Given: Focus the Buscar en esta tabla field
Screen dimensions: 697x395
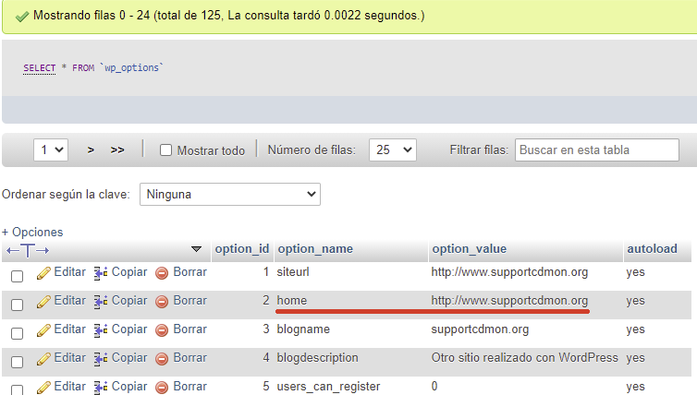Looking at the screenshot, I should pos(596,150).
